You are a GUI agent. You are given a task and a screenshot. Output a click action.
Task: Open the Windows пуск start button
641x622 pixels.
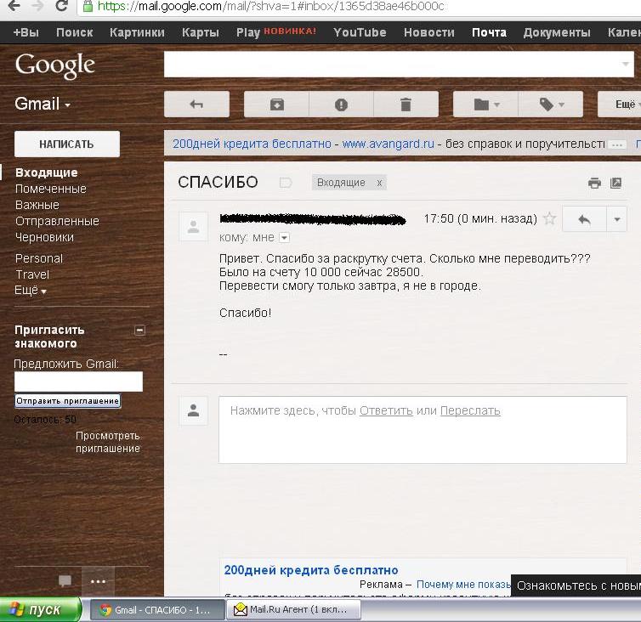click(x=40, y=610)
